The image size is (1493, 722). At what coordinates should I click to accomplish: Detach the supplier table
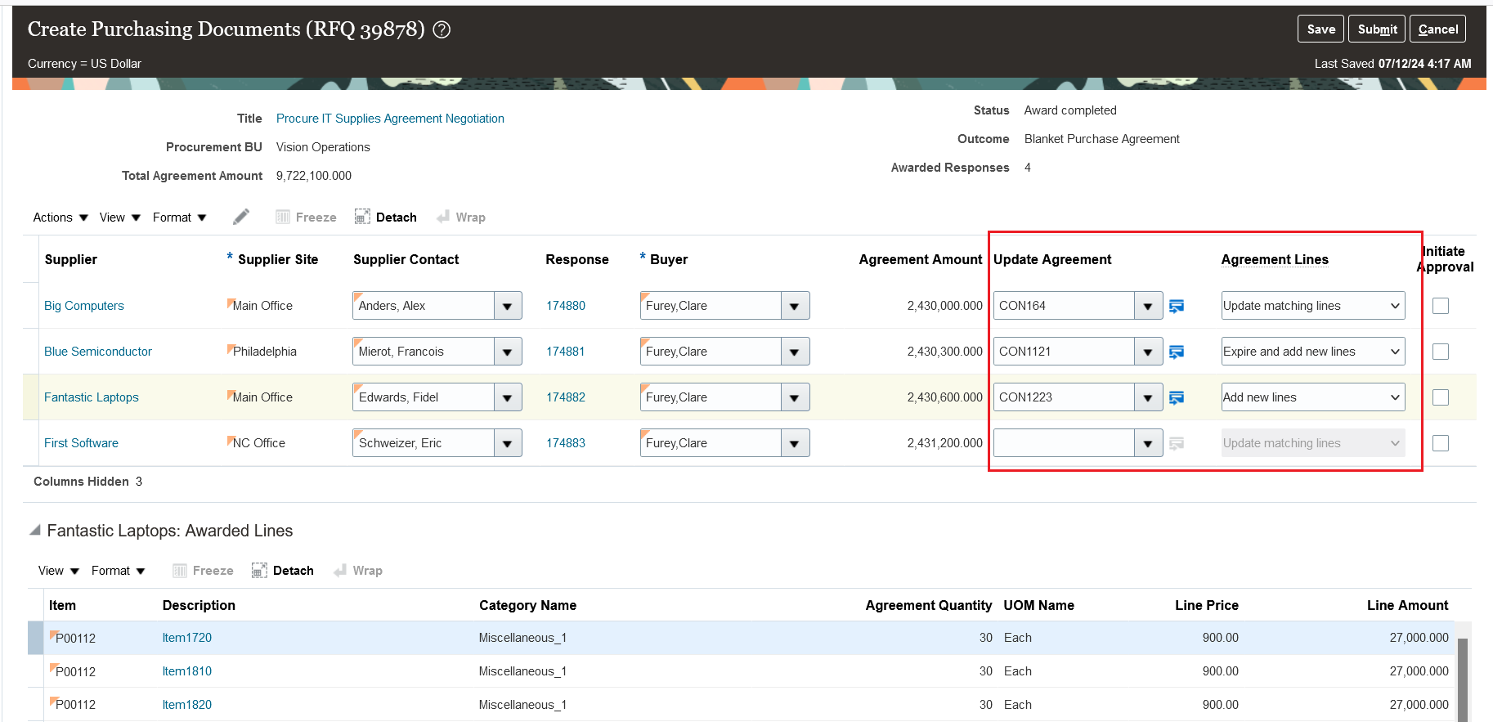click(x=385, y=217)
